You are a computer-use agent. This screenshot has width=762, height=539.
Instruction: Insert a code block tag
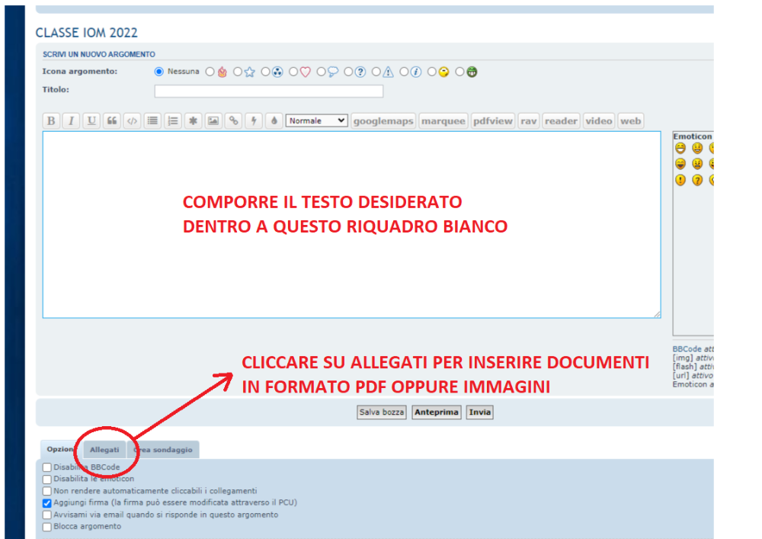tap(133, 120)
